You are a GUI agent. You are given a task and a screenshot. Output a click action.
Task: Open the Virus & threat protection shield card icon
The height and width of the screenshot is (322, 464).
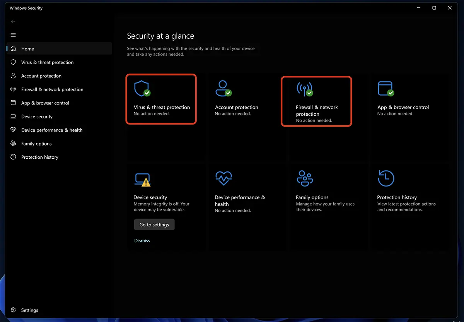coord(142,89)
